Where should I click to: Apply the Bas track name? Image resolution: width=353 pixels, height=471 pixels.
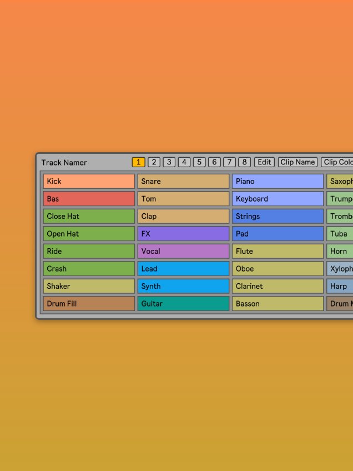coord(89,198)
